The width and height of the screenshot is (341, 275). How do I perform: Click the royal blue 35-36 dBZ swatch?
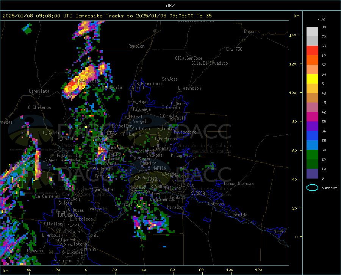(x=312, y=136)
